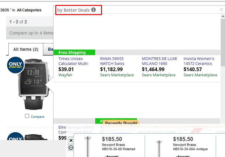The height and width of the screenshot is (157, 225).
Task: Open RAMA SWISS WATCH Swiss listing
Action: [x=112, y=61]
